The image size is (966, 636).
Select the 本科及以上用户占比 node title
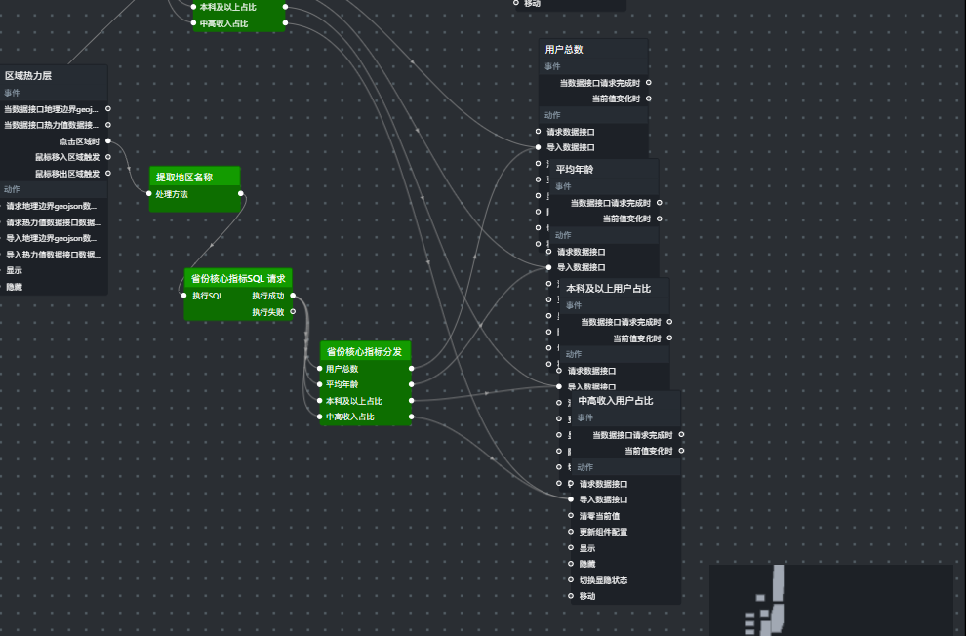(608, 288)
